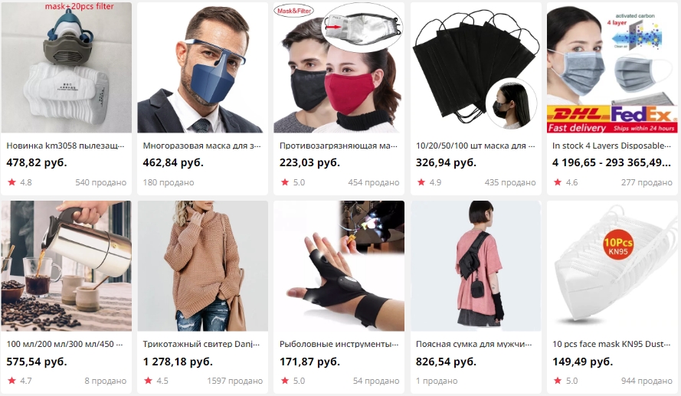Click the 'Новинка km3058' product title
Viewport: 681px width, 396px height.
pos(66,146)
